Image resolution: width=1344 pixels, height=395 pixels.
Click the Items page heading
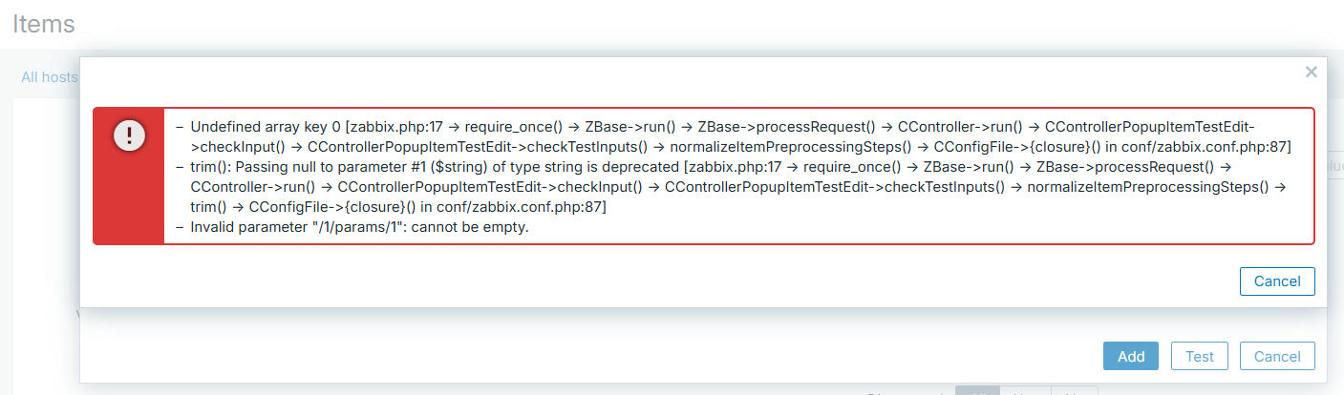click(44, 24)
